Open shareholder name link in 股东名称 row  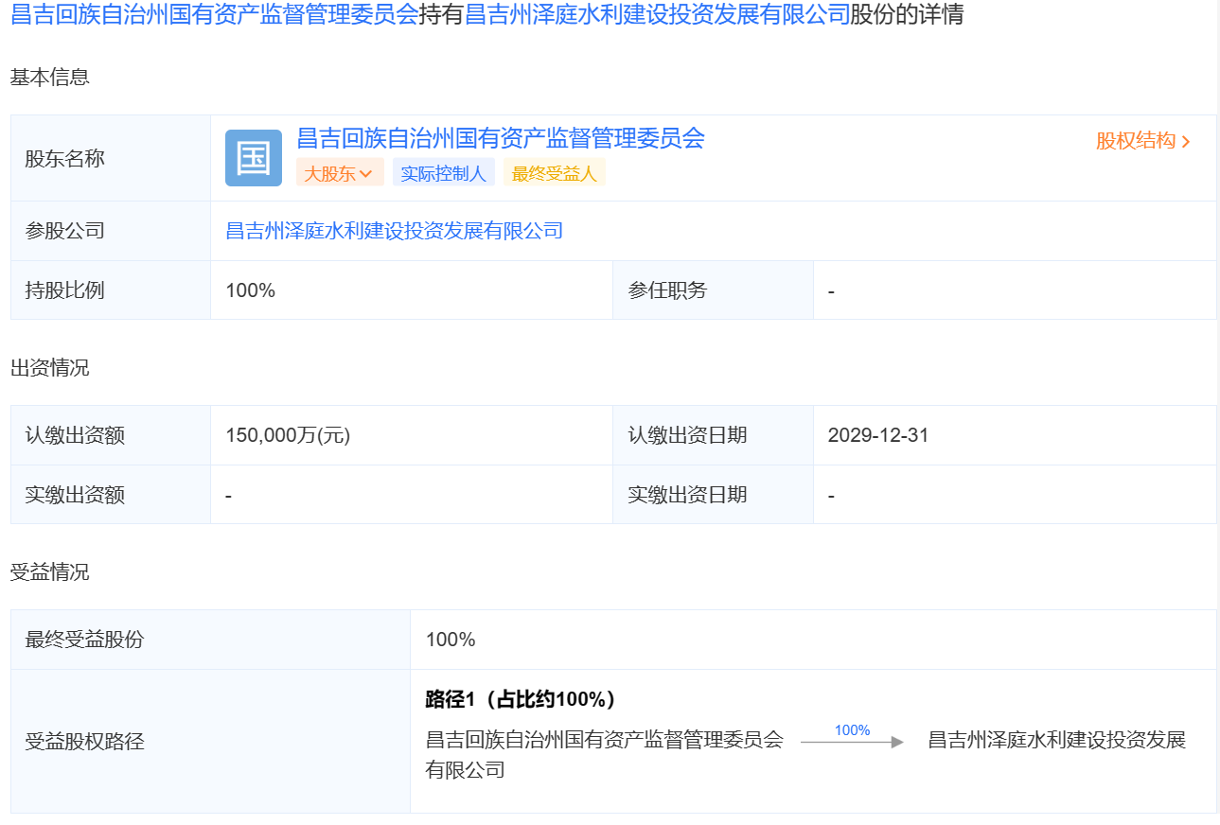(x=501, y=139)
